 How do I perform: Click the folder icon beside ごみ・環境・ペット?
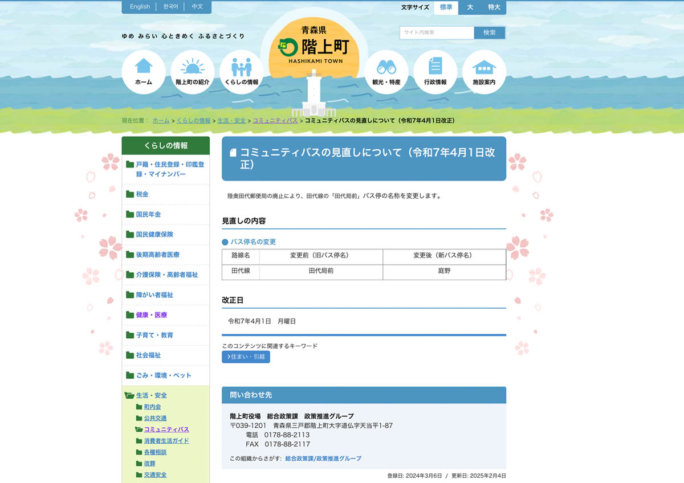[x=130, y=375]
